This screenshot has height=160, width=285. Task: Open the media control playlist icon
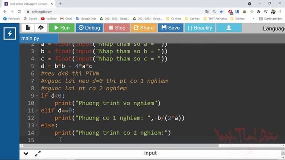266,12
